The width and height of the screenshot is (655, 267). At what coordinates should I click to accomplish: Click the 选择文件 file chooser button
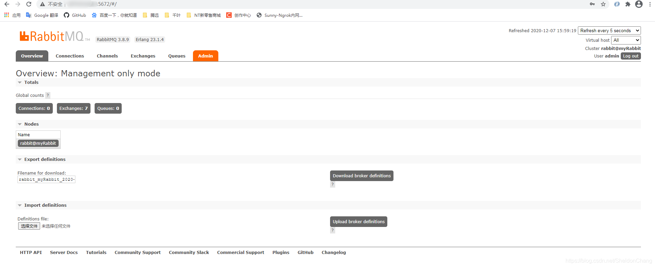(x=29, y=226)
